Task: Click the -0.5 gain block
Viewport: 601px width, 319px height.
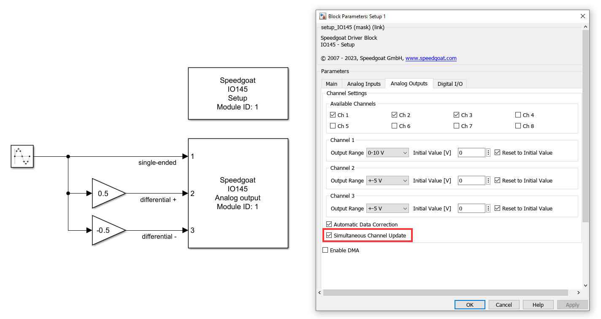Action: (108, 230)
